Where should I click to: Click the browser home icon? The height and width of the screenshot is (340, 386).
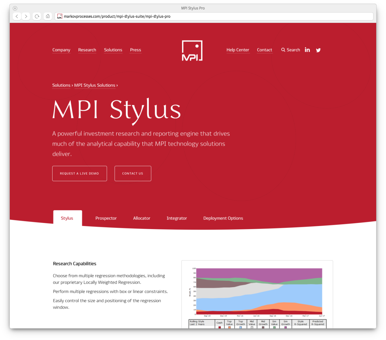[x=48, y=16]
